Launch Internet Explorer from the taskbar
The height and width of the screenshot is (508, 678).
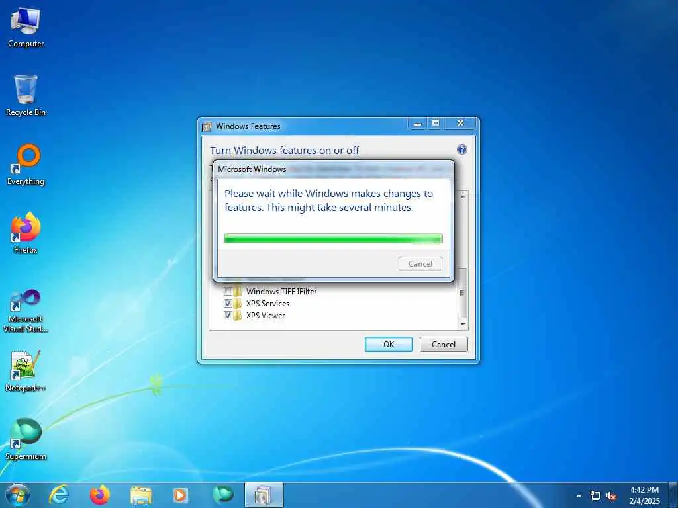coord(59,495)
